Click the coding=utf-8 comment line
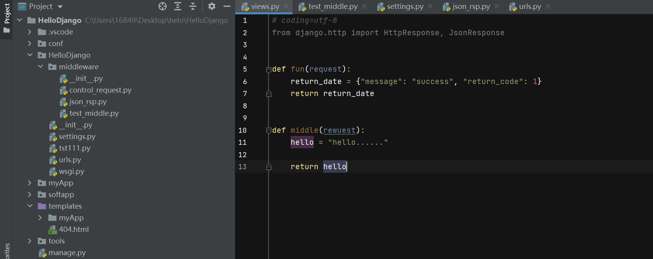The width and height of the screenshot is (653, 259). [305, 21]
